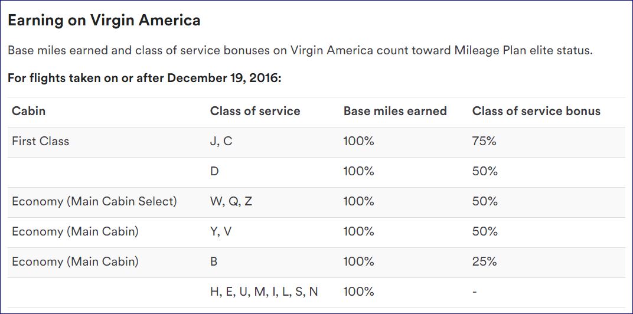This screenshot has width=633, height=314.
Task: Select the "Base miles earned" column header
Action: 395,111
